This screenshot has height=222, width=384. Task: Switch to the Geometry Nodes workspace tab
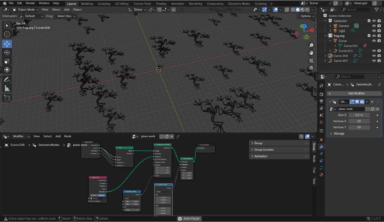click(x=239, y=4)
